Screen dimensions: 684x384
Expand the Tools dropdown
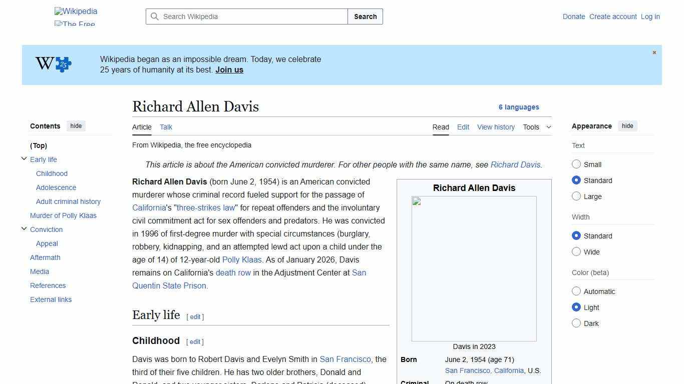click(537, 127)
